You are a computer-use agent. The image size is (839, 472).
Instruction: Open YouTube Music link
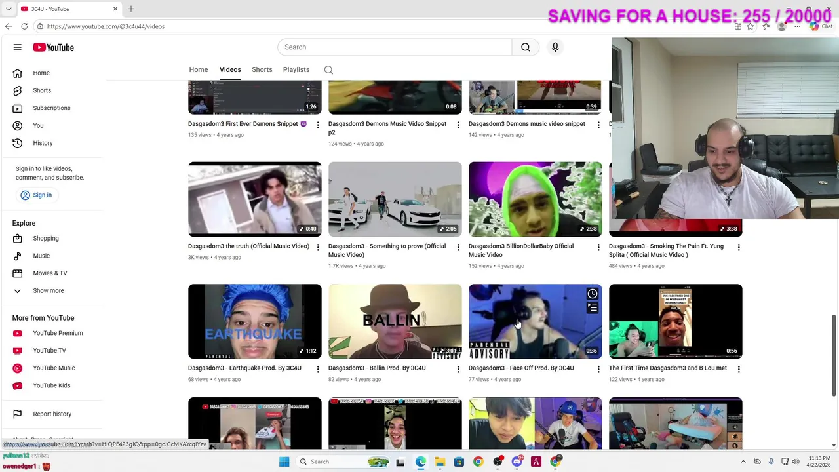[52, 368]
